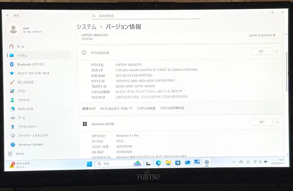Open File Explorer from the taskbar
The image size is (293, 191).
click(x=168, y=163)
